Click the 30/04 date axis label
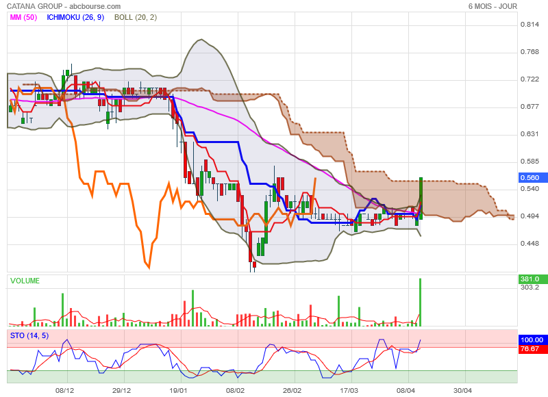This screenshot has width=548, height=397. 462,390
